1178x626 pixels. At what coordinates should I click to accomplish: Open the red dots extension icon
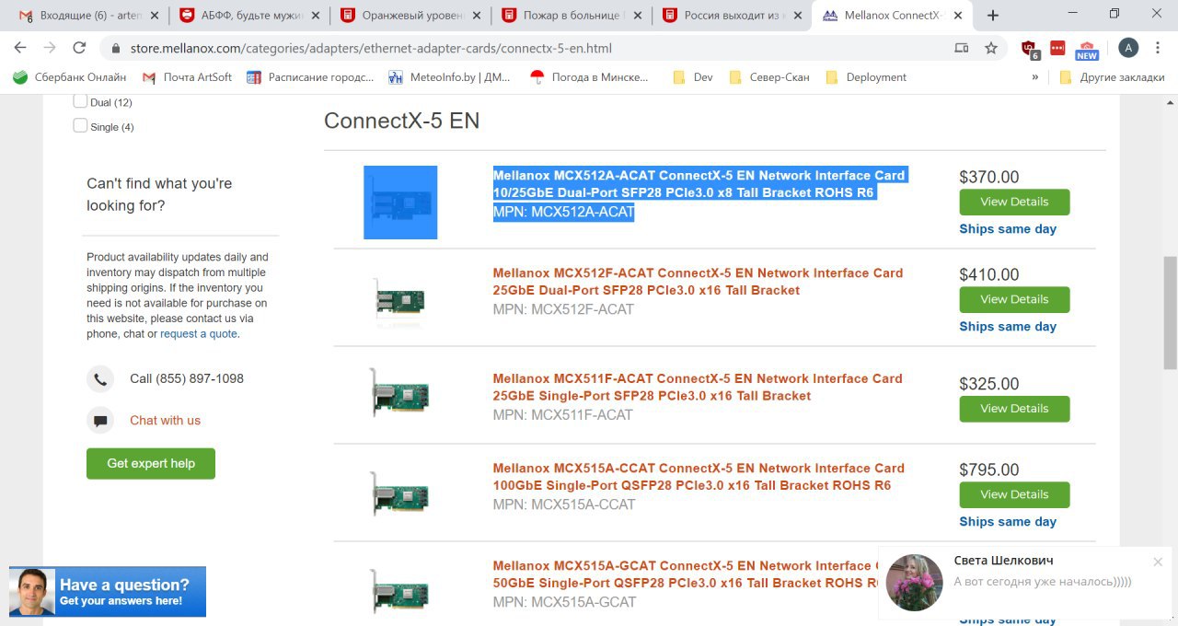click(x=1057, y=48)
